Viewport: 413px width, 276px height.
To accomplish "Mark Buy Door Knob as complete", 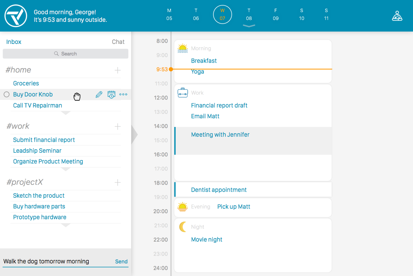I will pos(6,95).
